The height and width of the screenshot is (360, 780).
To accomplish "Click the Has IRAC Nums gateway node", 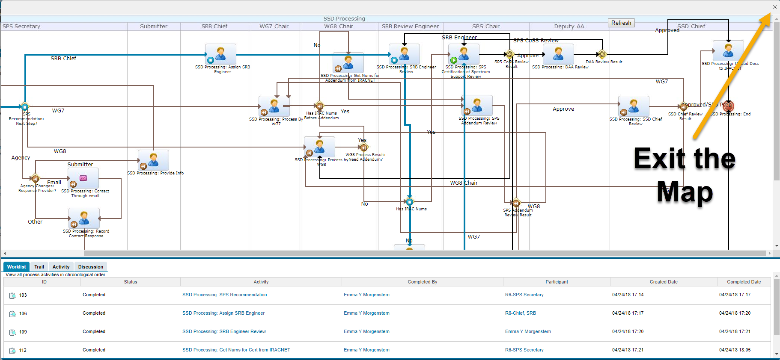I will coord(410,202).
